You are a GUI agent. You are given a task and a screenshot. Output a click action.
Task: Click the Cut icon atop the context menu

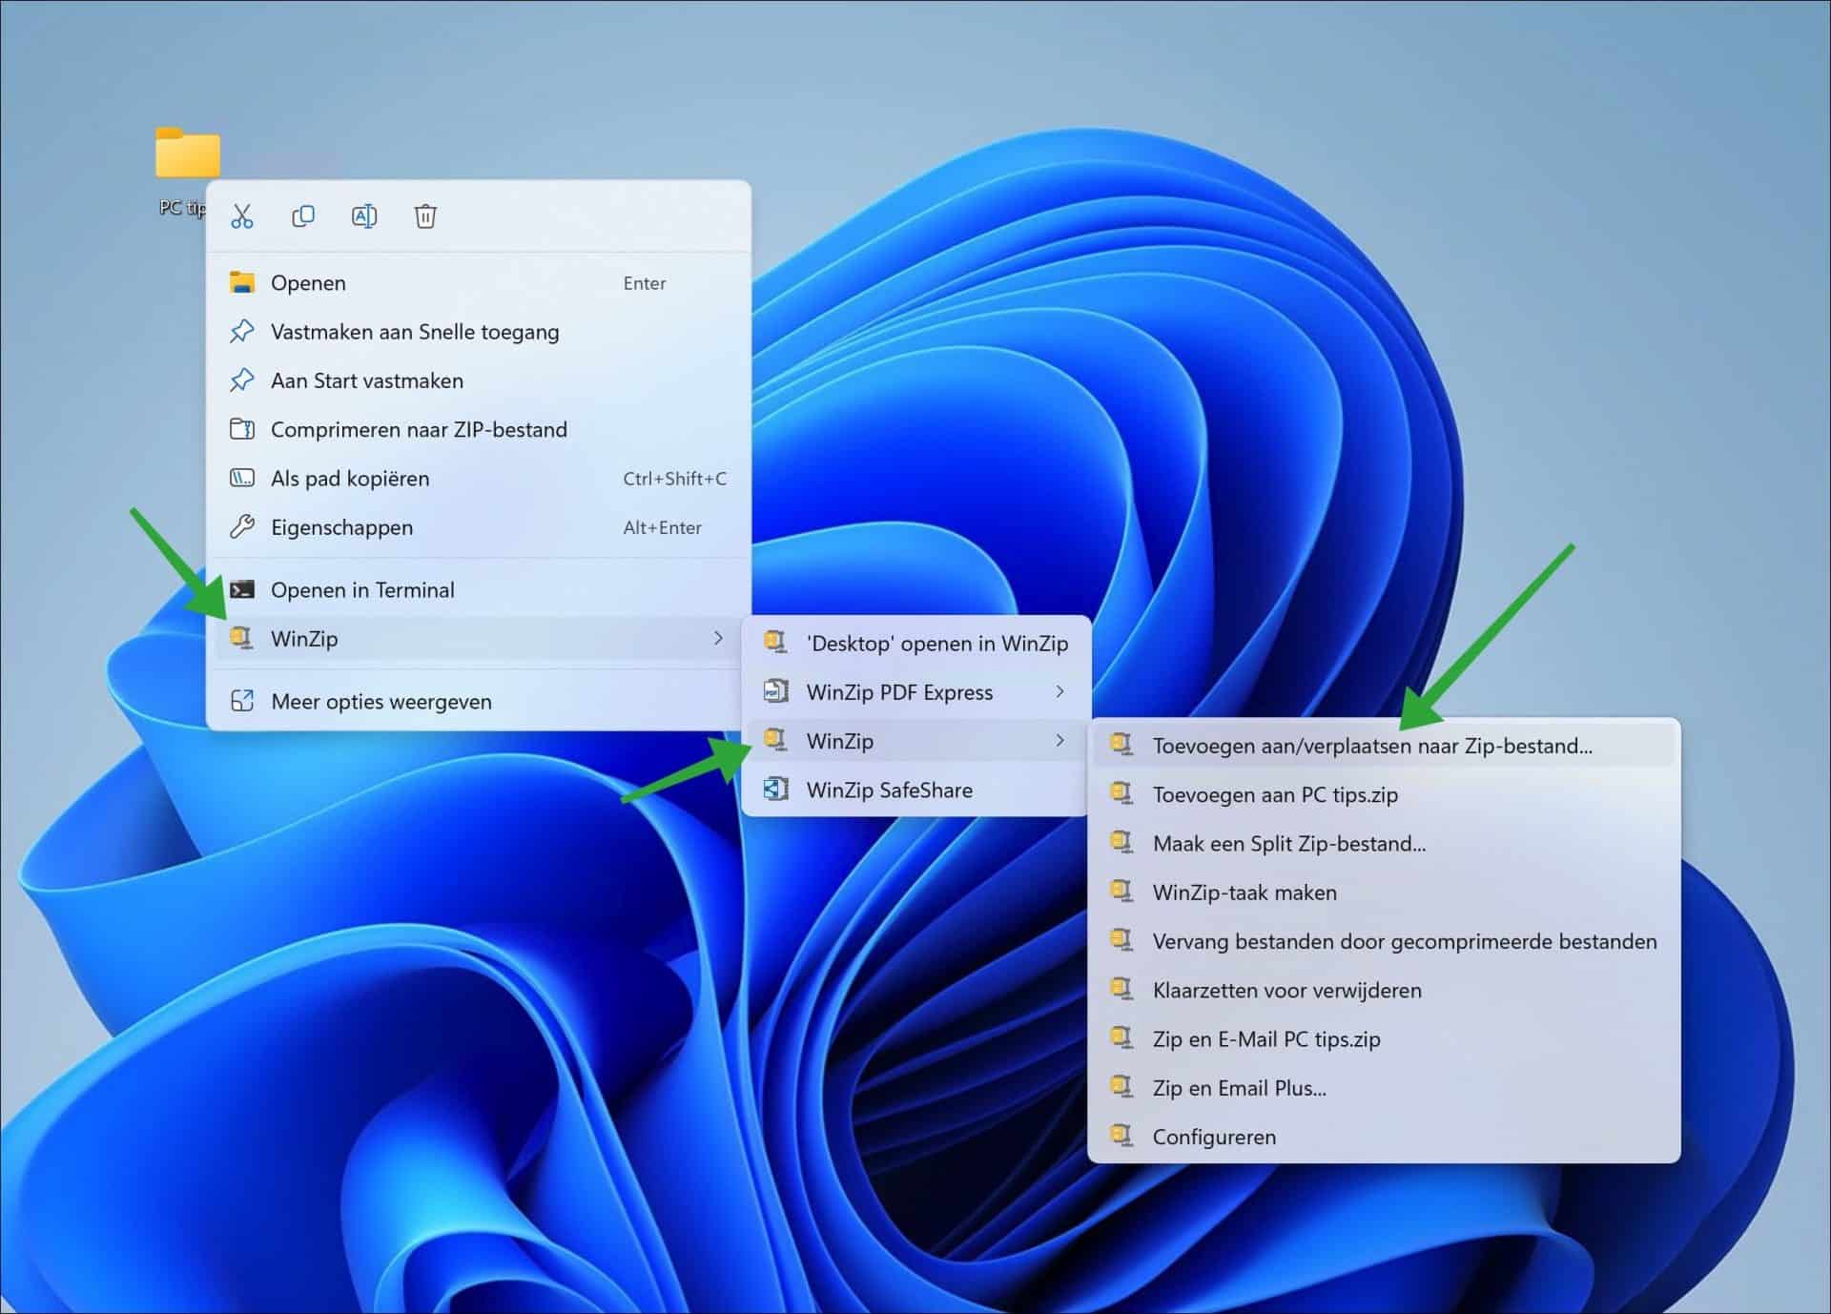pos(243,216)
